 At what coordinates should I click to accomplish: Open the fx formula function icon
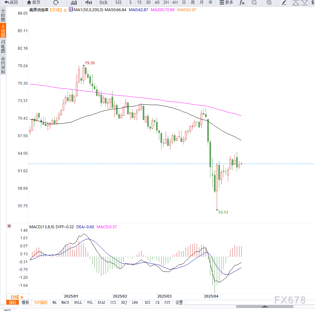pos(242,3)
